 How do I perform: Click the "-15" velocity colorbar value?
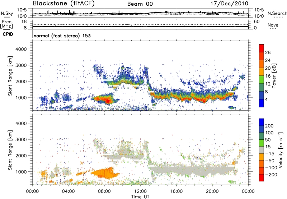click(269, 154)
